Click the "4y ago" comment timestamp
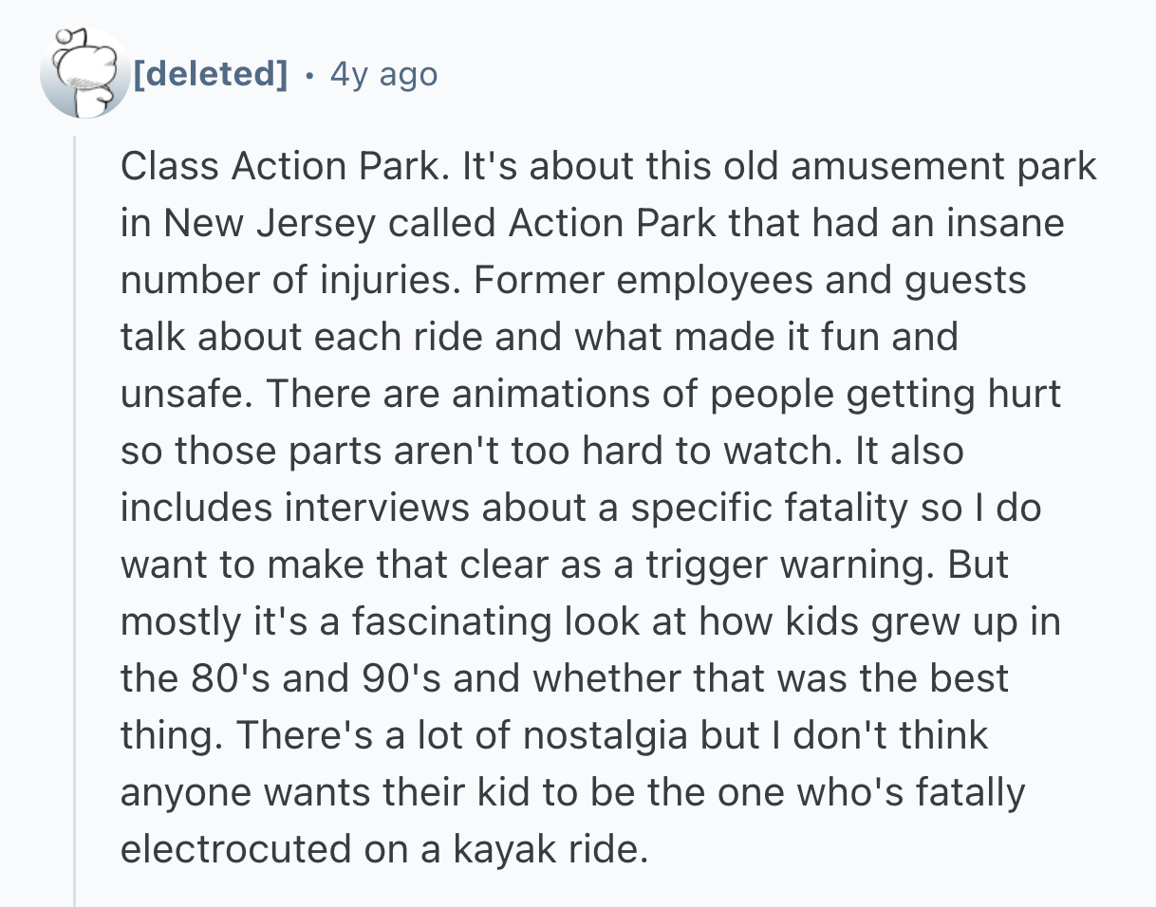Image resolution: width=1156 pixels, height=907 pixels. tap(383, 73)
